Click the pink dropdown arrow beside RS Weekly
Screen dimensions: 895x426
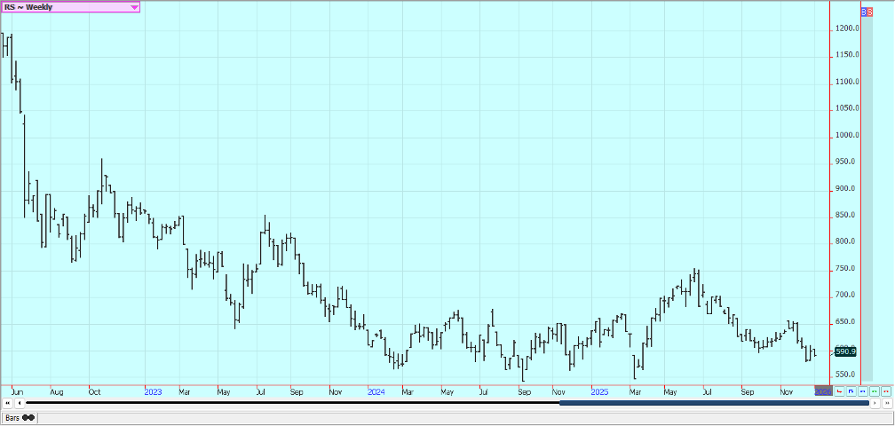click(134, 7)
